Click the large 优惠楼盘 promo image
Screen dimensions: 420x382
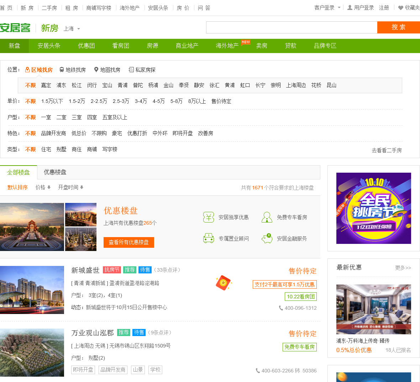pos(32,227)
